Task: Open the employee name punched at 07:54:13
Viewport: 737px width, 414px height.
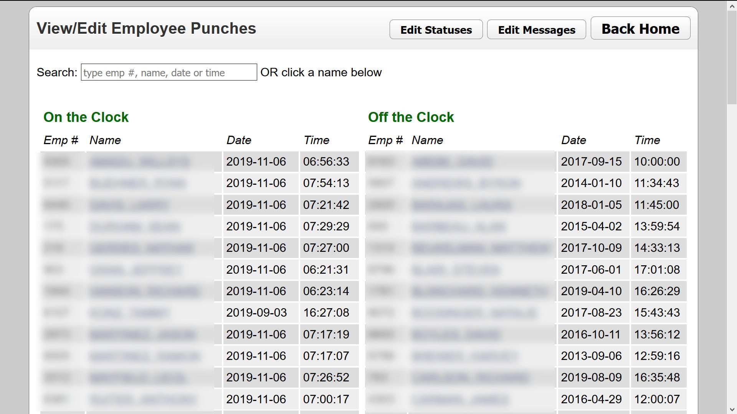Action: (x=138, y=183)
